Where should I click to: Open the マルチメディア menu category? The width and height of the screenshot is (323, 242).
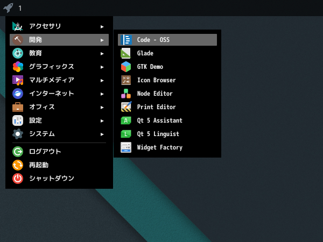pyautogui.click(x=59, y=80)
